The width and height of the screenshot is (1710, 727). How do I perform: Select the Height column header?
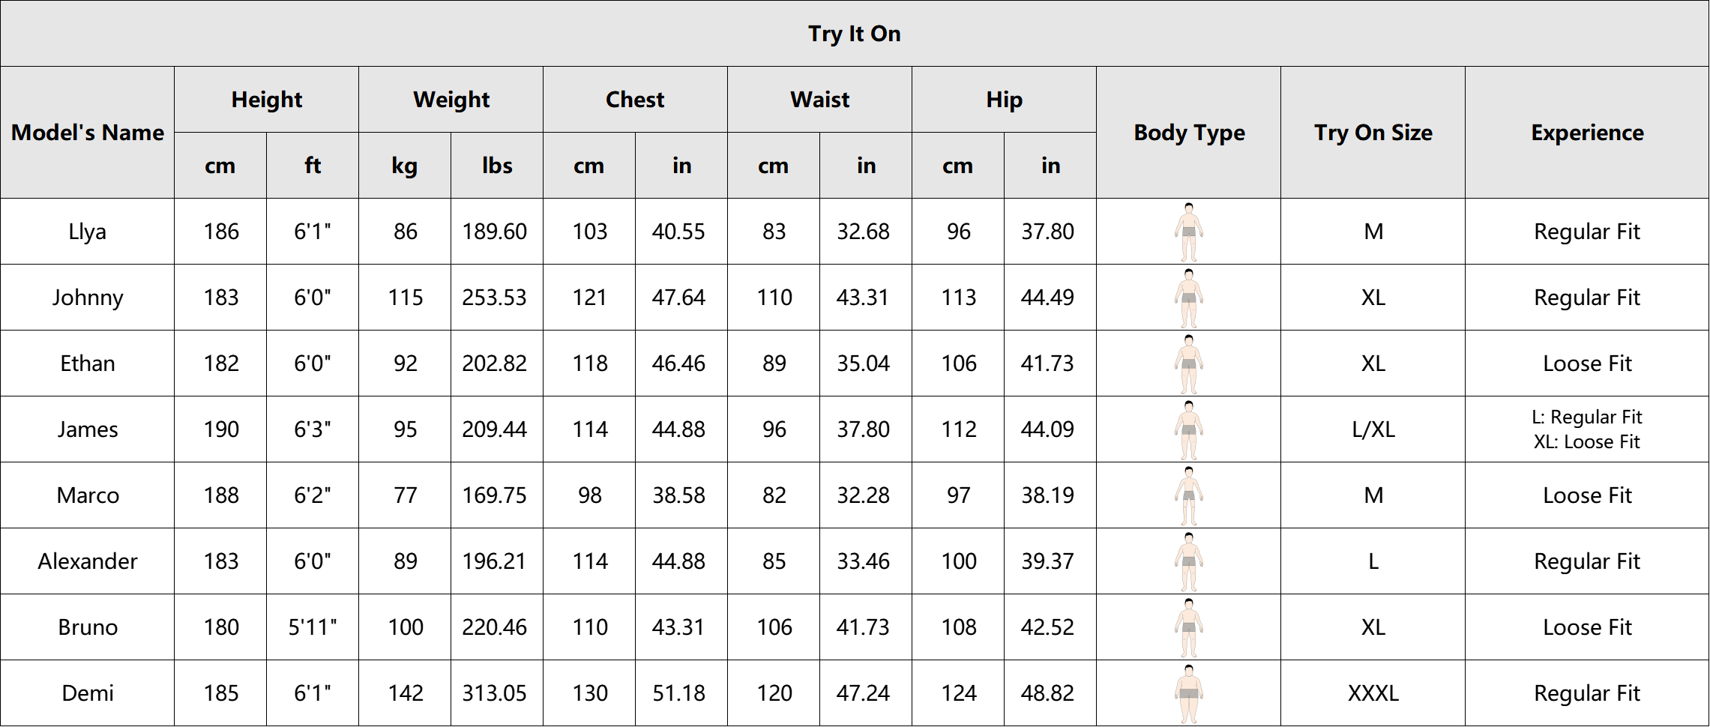[x=267, y=100]
